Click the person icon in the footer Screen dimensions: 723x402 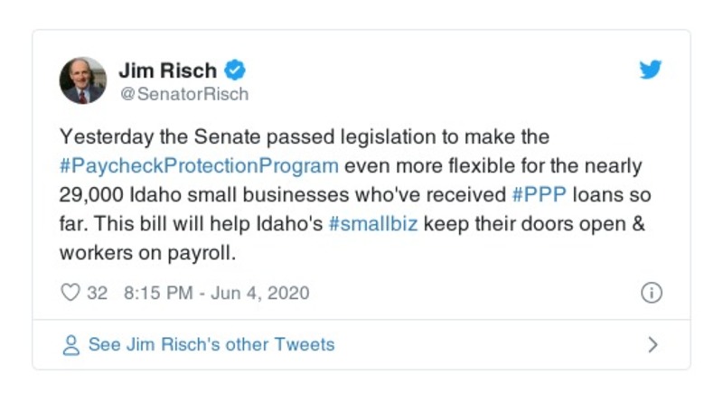click(x=70, y=344)
